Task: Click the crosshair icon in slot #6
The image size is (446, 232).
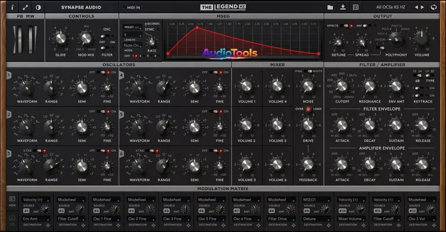Action: click(x=223, y=225)
